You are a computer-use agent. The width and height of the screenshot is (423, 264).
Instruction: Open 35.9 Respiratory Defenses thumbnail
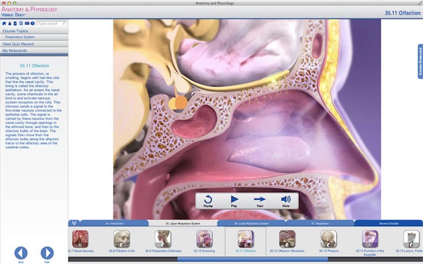coord(163,239)
